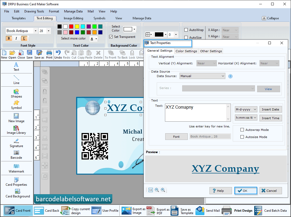Image resolution: width=291 pixels, height=217 pixels.
Task: Click the Print icon in toolbar
Action: tap(49, 55)
